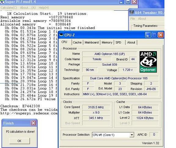Click the superpi.radeonx.com URL line
The width and height of the screenshot is (176, 148).
coord(29,113)
